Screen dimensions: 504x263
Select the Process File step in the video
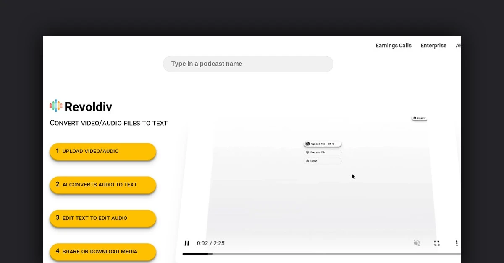pyautogui.click(x=322, y=152)
